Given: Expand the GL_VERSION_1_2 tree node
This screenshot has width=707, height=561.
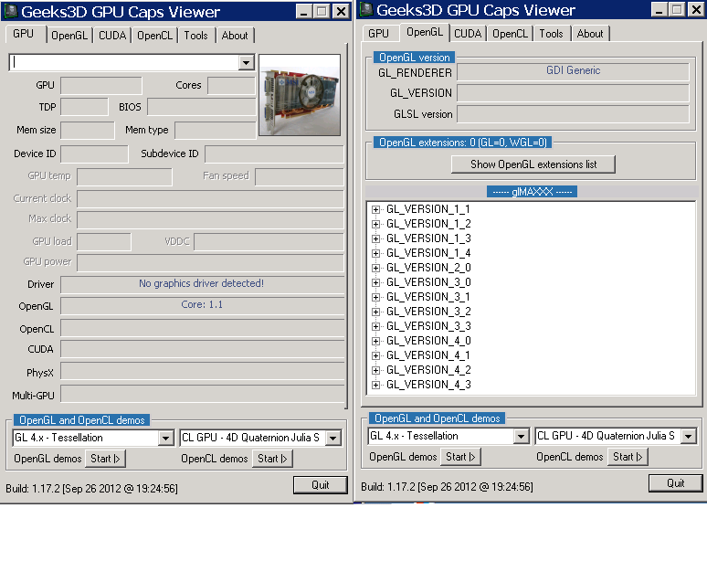Looking at the screenshot, I should [375, 224].
